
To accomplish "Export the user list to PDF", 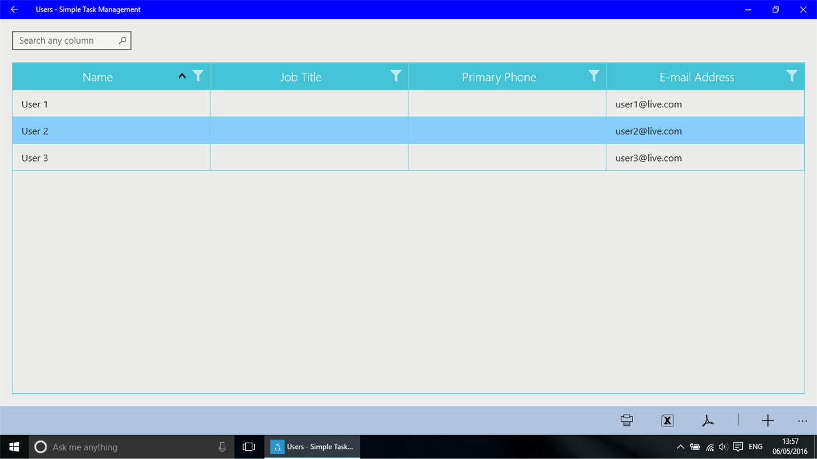I will pyautogui.click(x=707, y=420).
